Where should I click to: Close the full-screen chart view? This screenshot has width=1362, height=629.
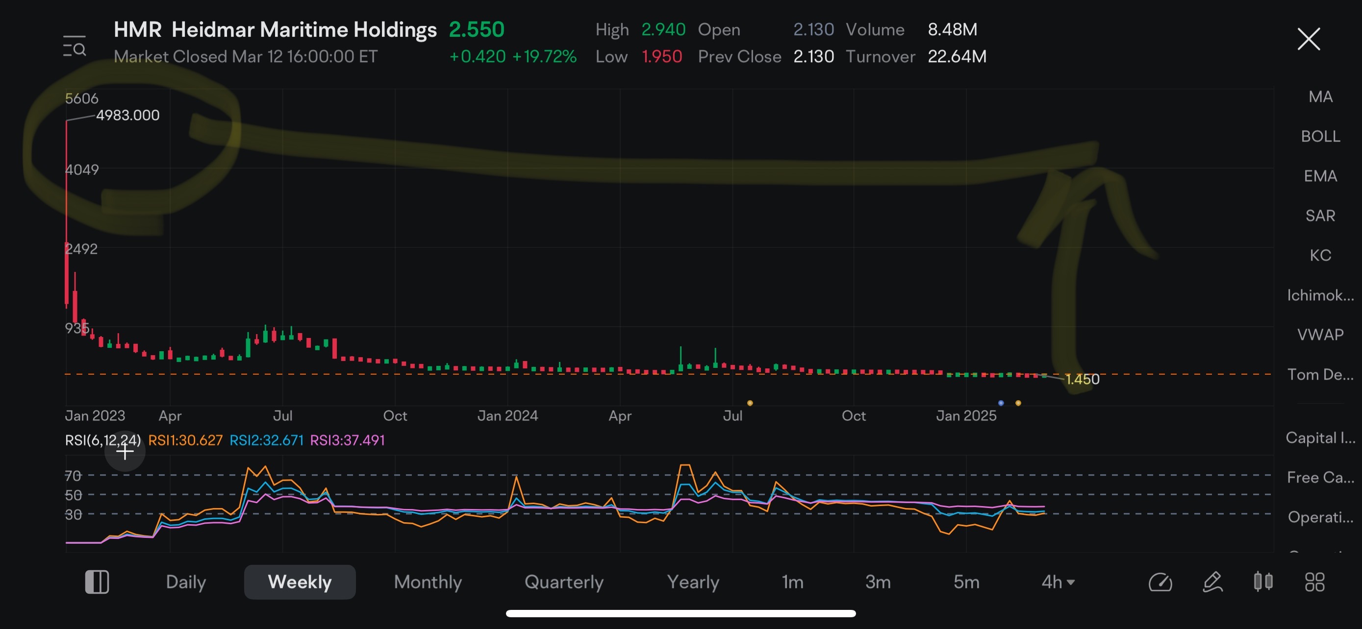tap(1309, 39)
